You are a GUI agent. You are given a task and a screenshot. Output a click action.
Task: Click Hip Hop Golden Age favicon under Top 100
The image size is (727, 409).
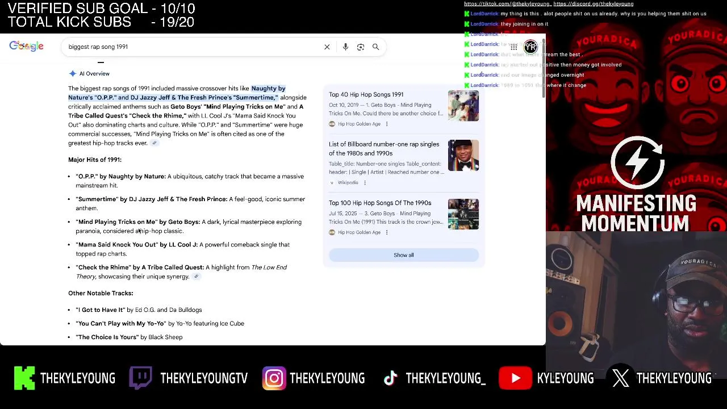tap(332, 232)
